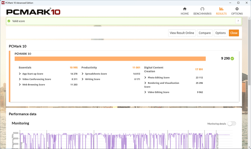Expand Writing Score details
This screenshot has width=251, height=149.
pyautogui.click(x=83, y=79)
